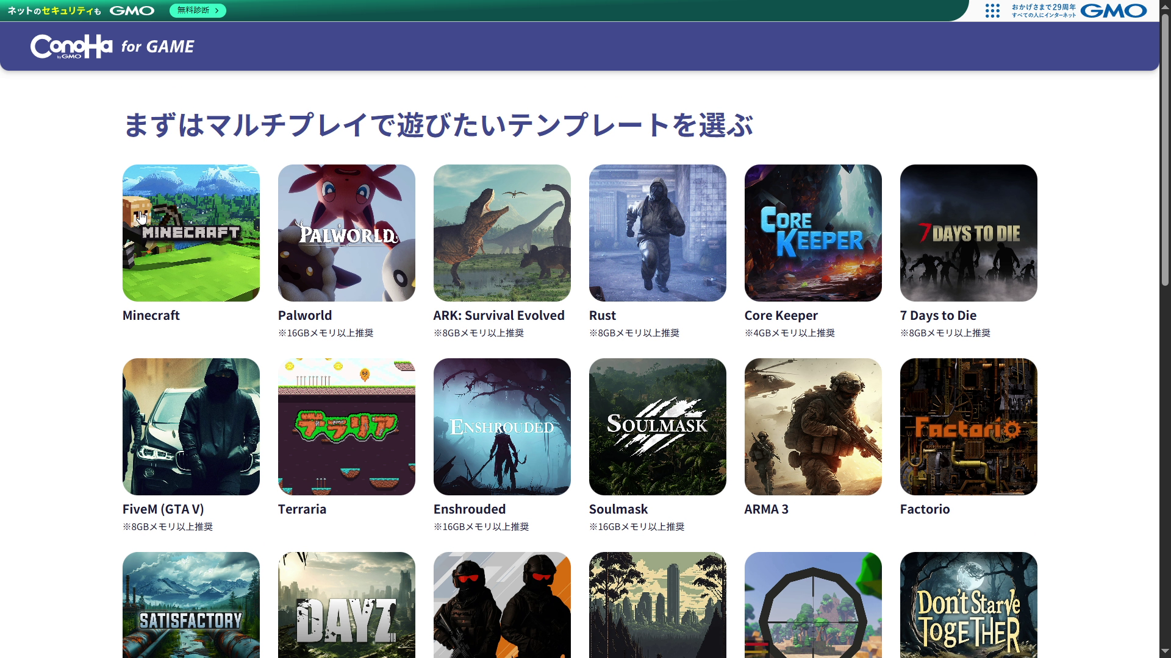Choose the 7 Days to Die thumbnail

969,233
